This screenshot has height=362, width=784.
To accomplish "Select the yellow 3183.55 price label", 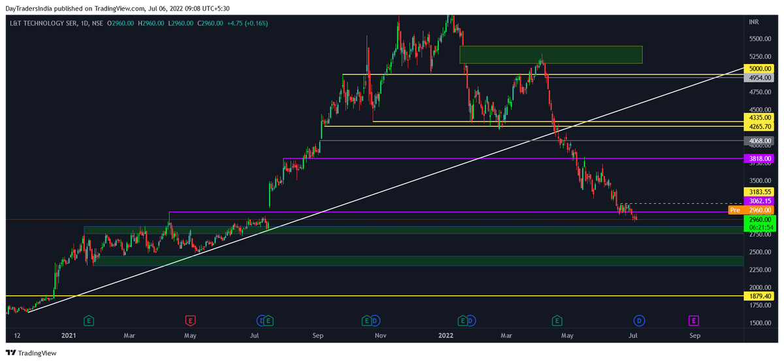I will click(x=760, y=191).
